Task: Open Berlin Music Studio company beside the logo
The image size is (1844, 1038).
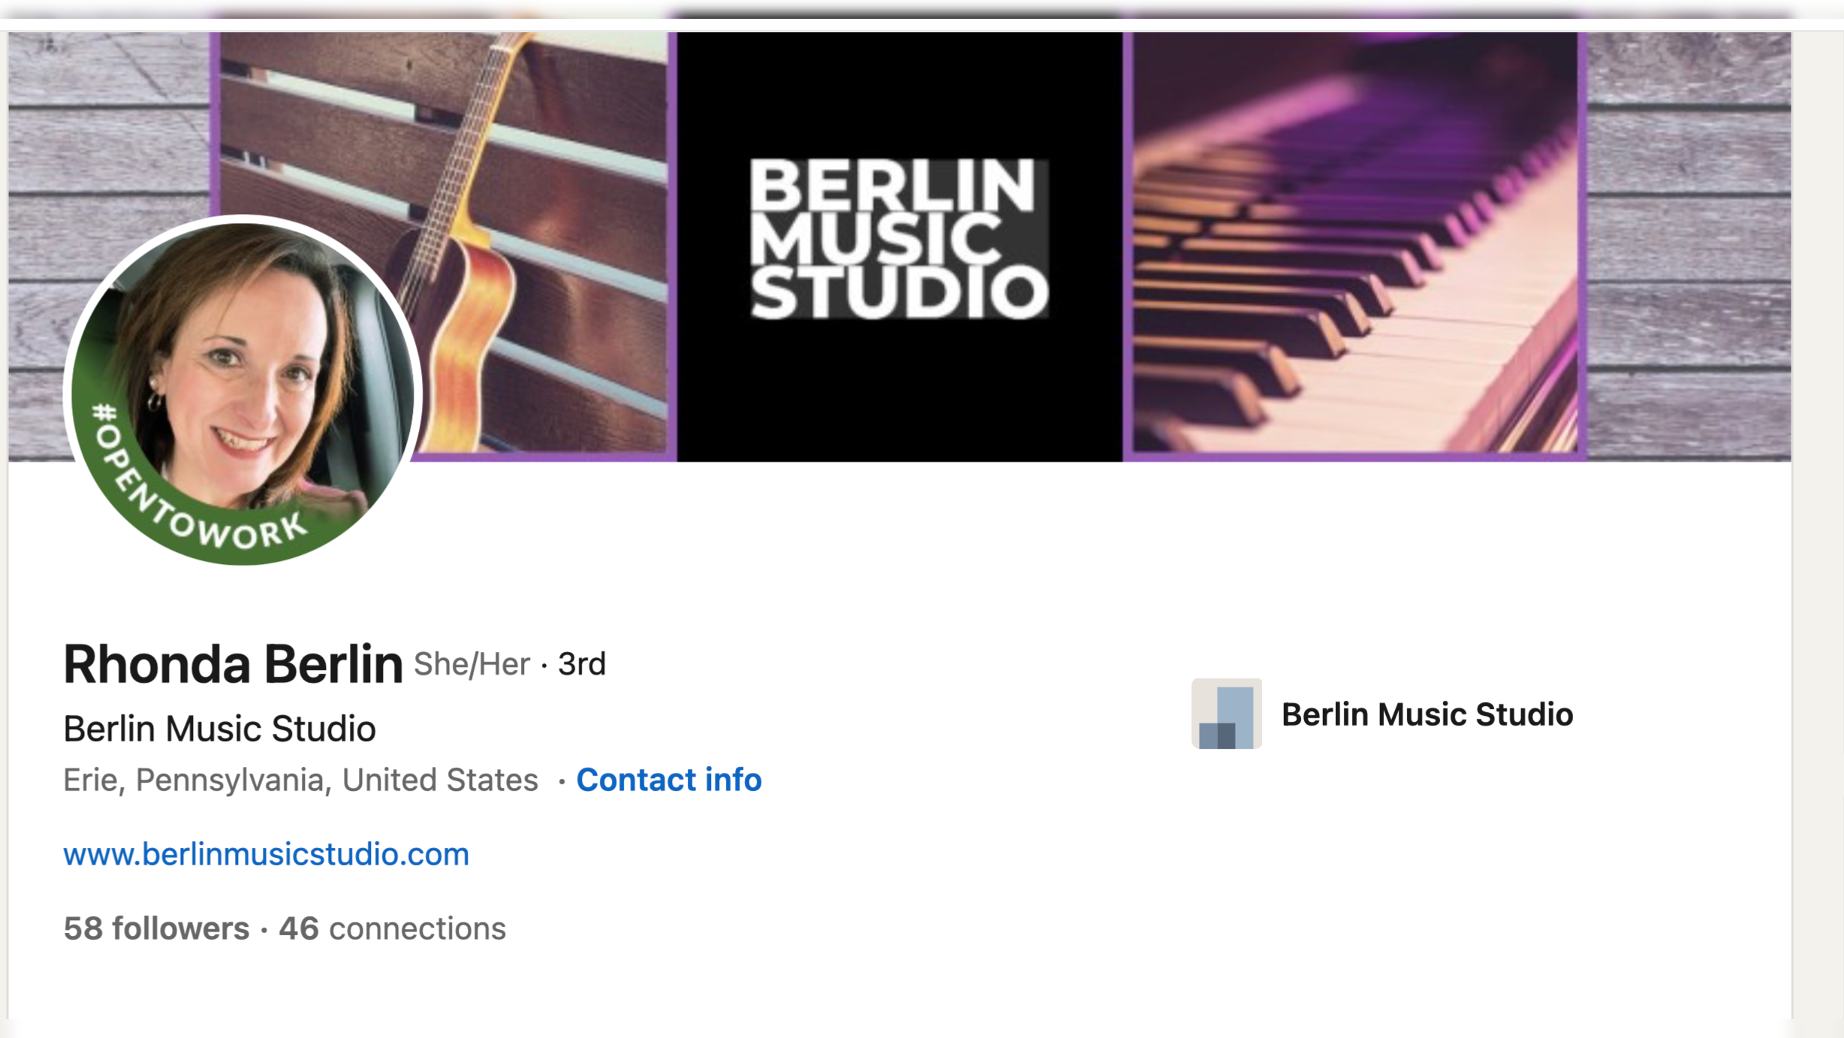Action: pos(1427,714)
